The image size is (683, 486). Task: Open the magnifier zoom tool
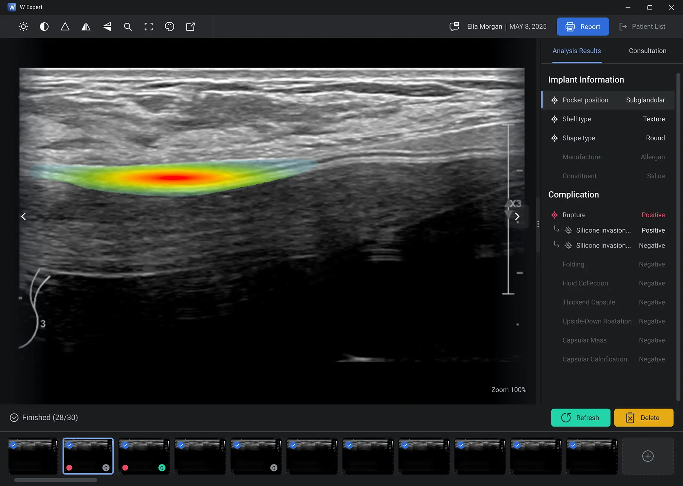pos(128,27)
